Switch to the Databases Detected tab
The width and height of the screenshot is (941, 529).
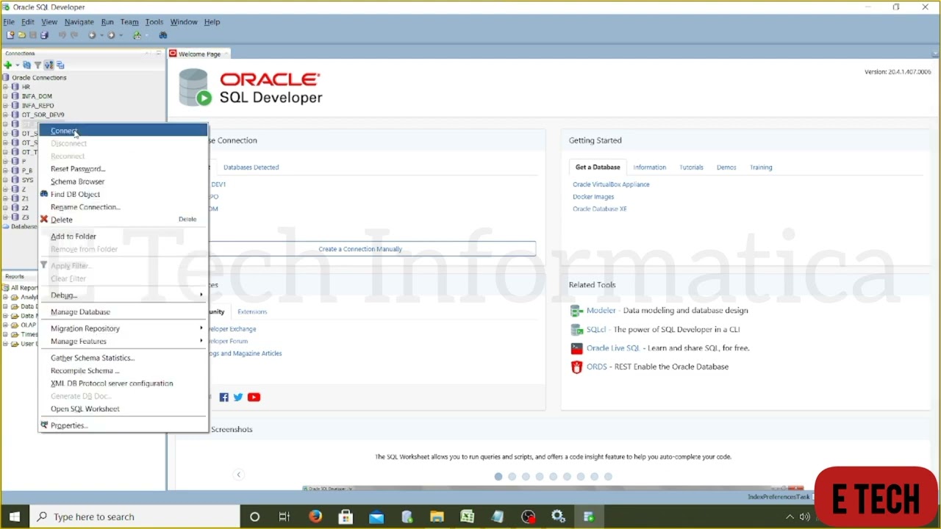click(251, 168)
